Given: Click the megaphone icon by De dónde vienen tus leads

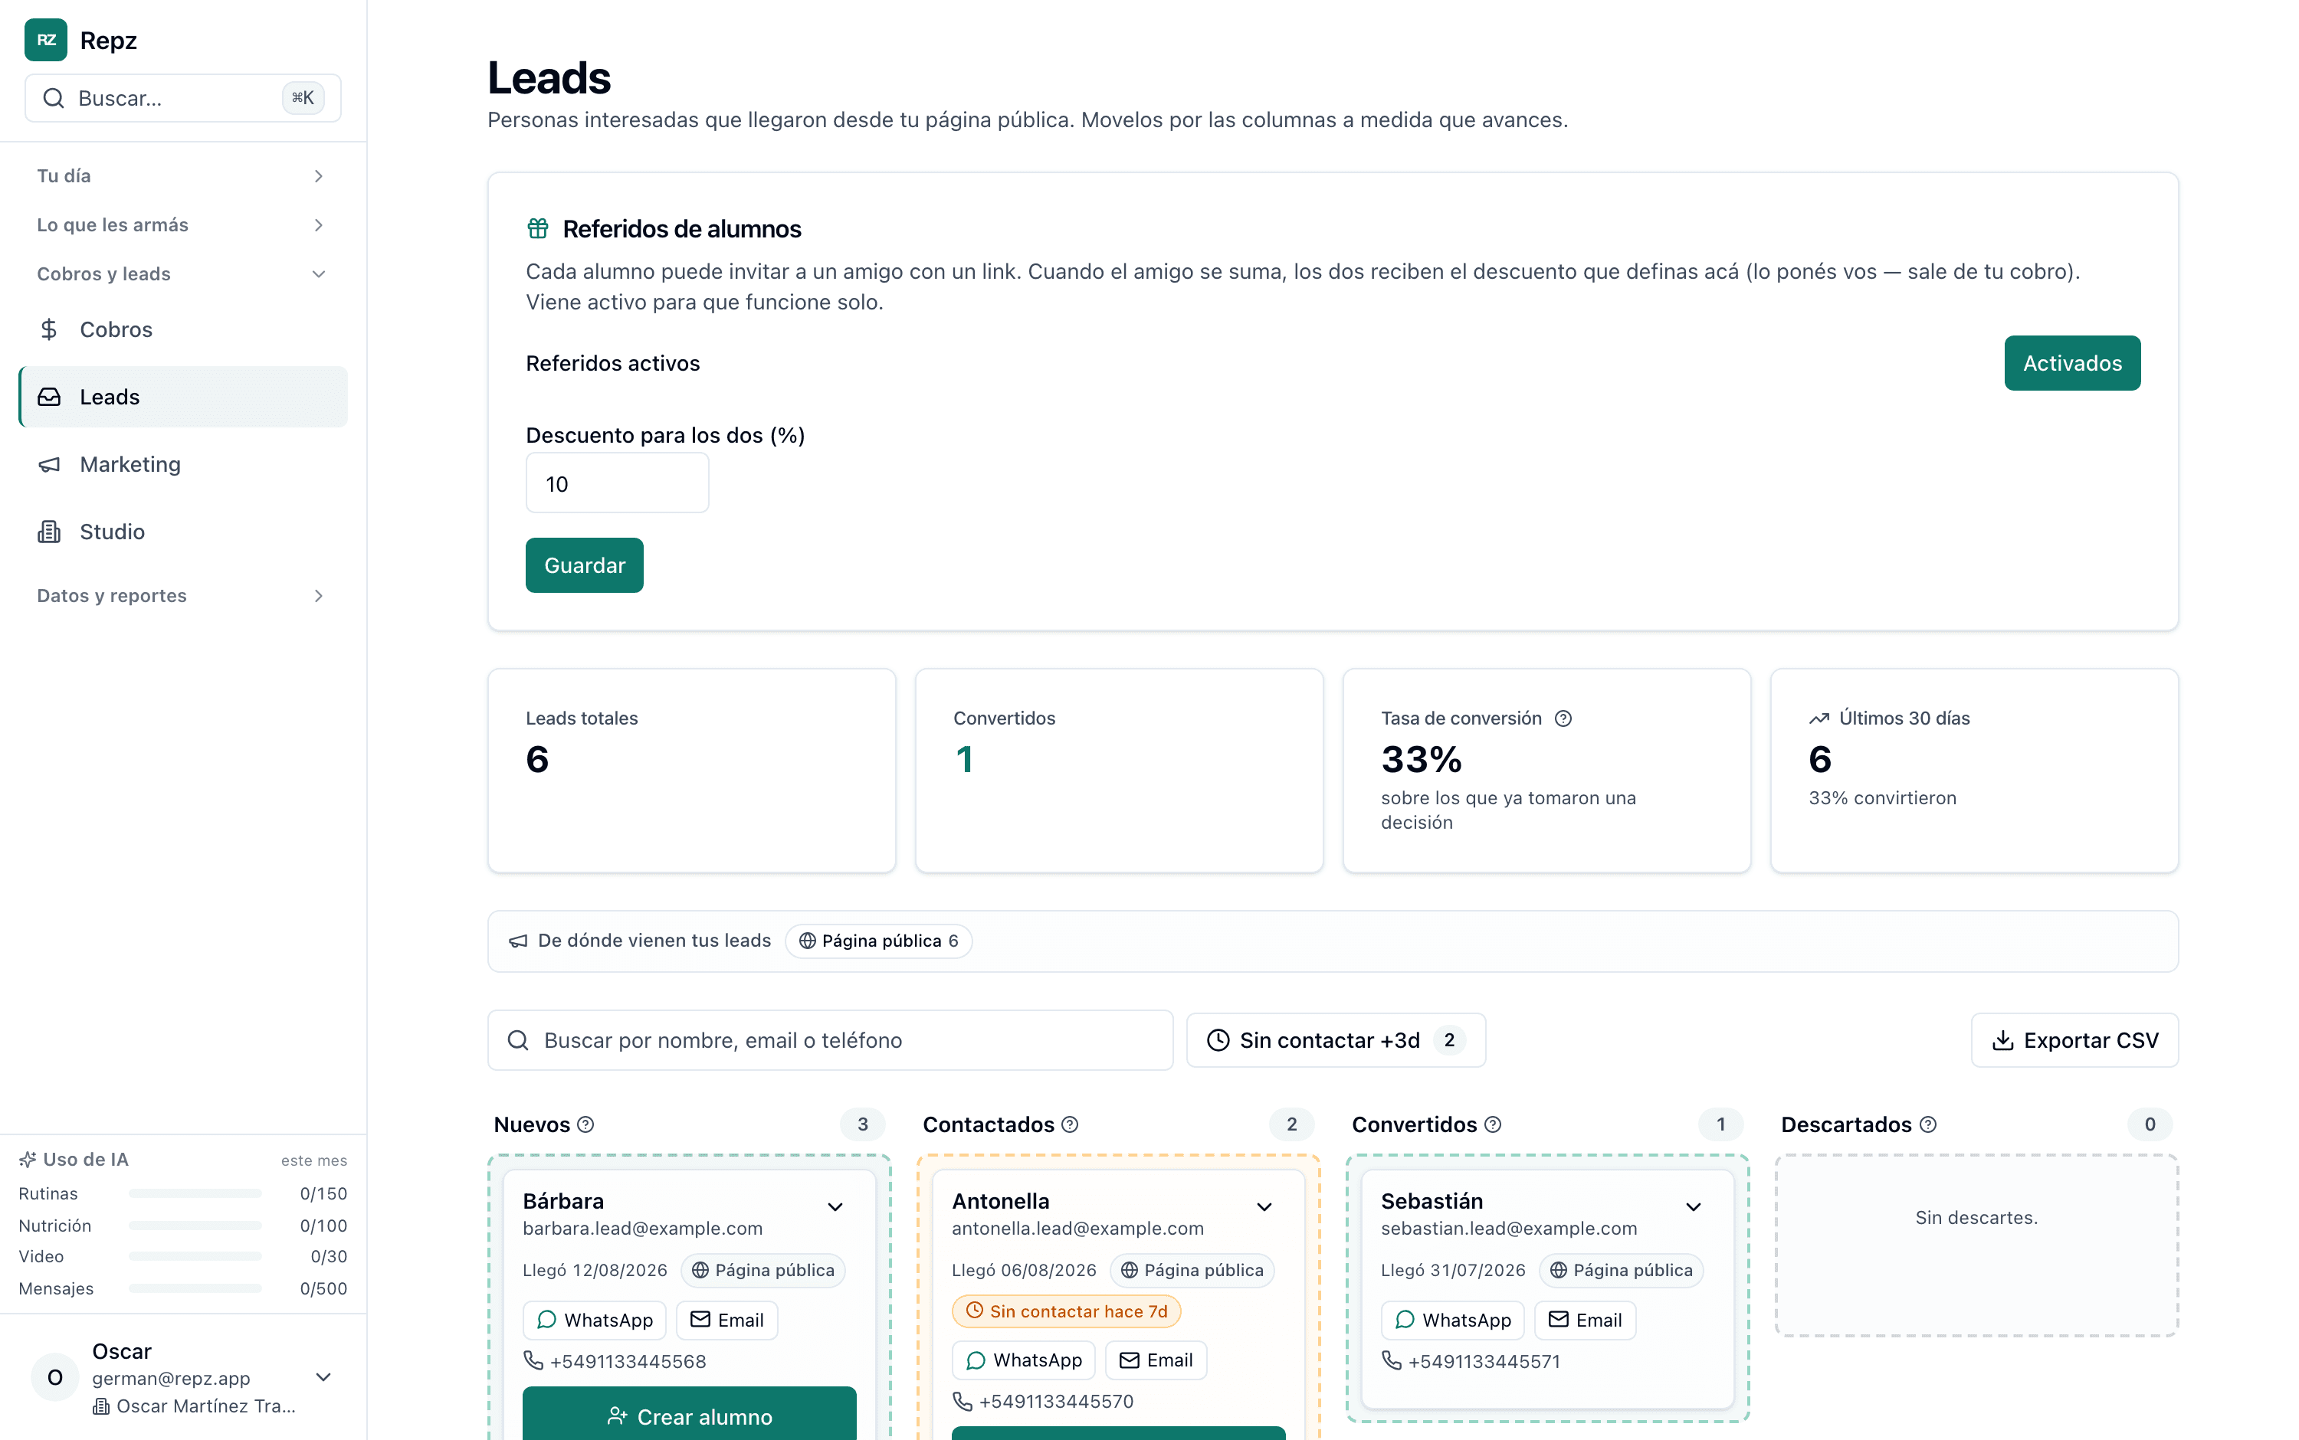Looking at the screenshot, I should pos(518,941).
